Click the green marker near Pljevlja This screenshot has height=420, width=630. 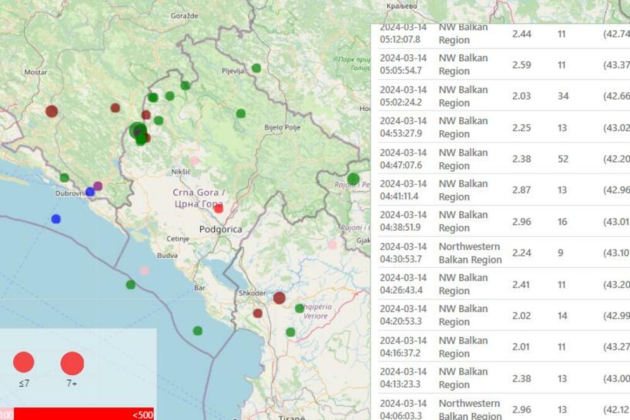[x=256, y=67]
